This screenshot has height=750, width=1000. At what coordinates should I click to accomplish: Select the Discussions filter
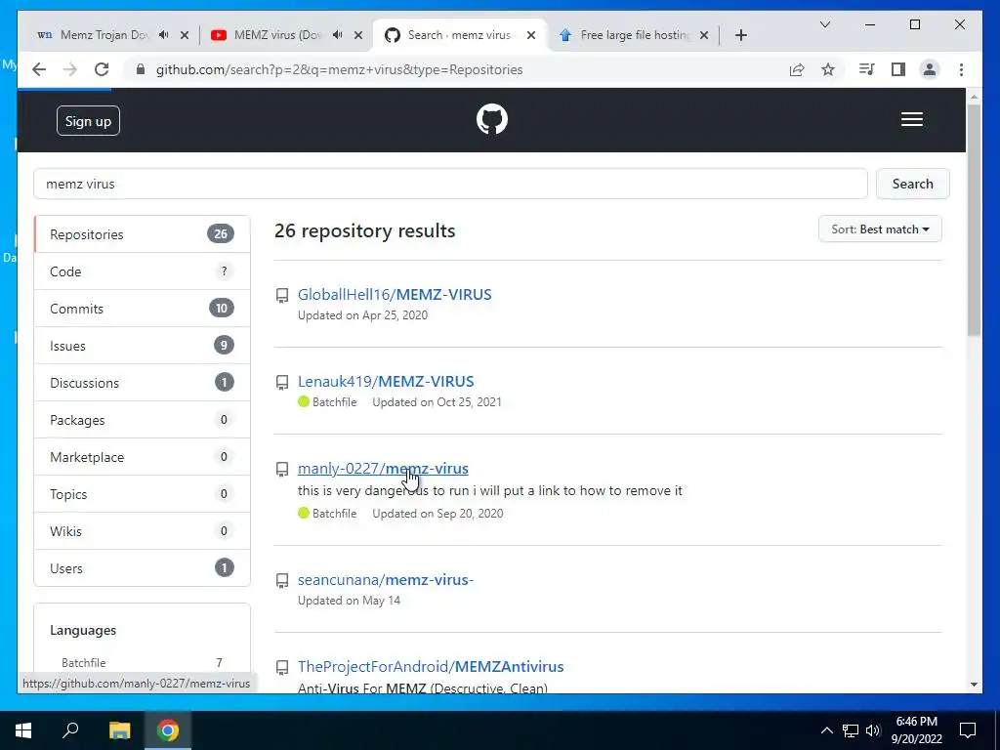click(142, 383)
